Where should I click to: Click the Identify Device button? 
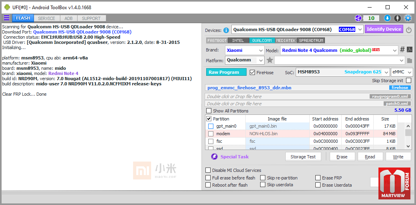(384, 29)
